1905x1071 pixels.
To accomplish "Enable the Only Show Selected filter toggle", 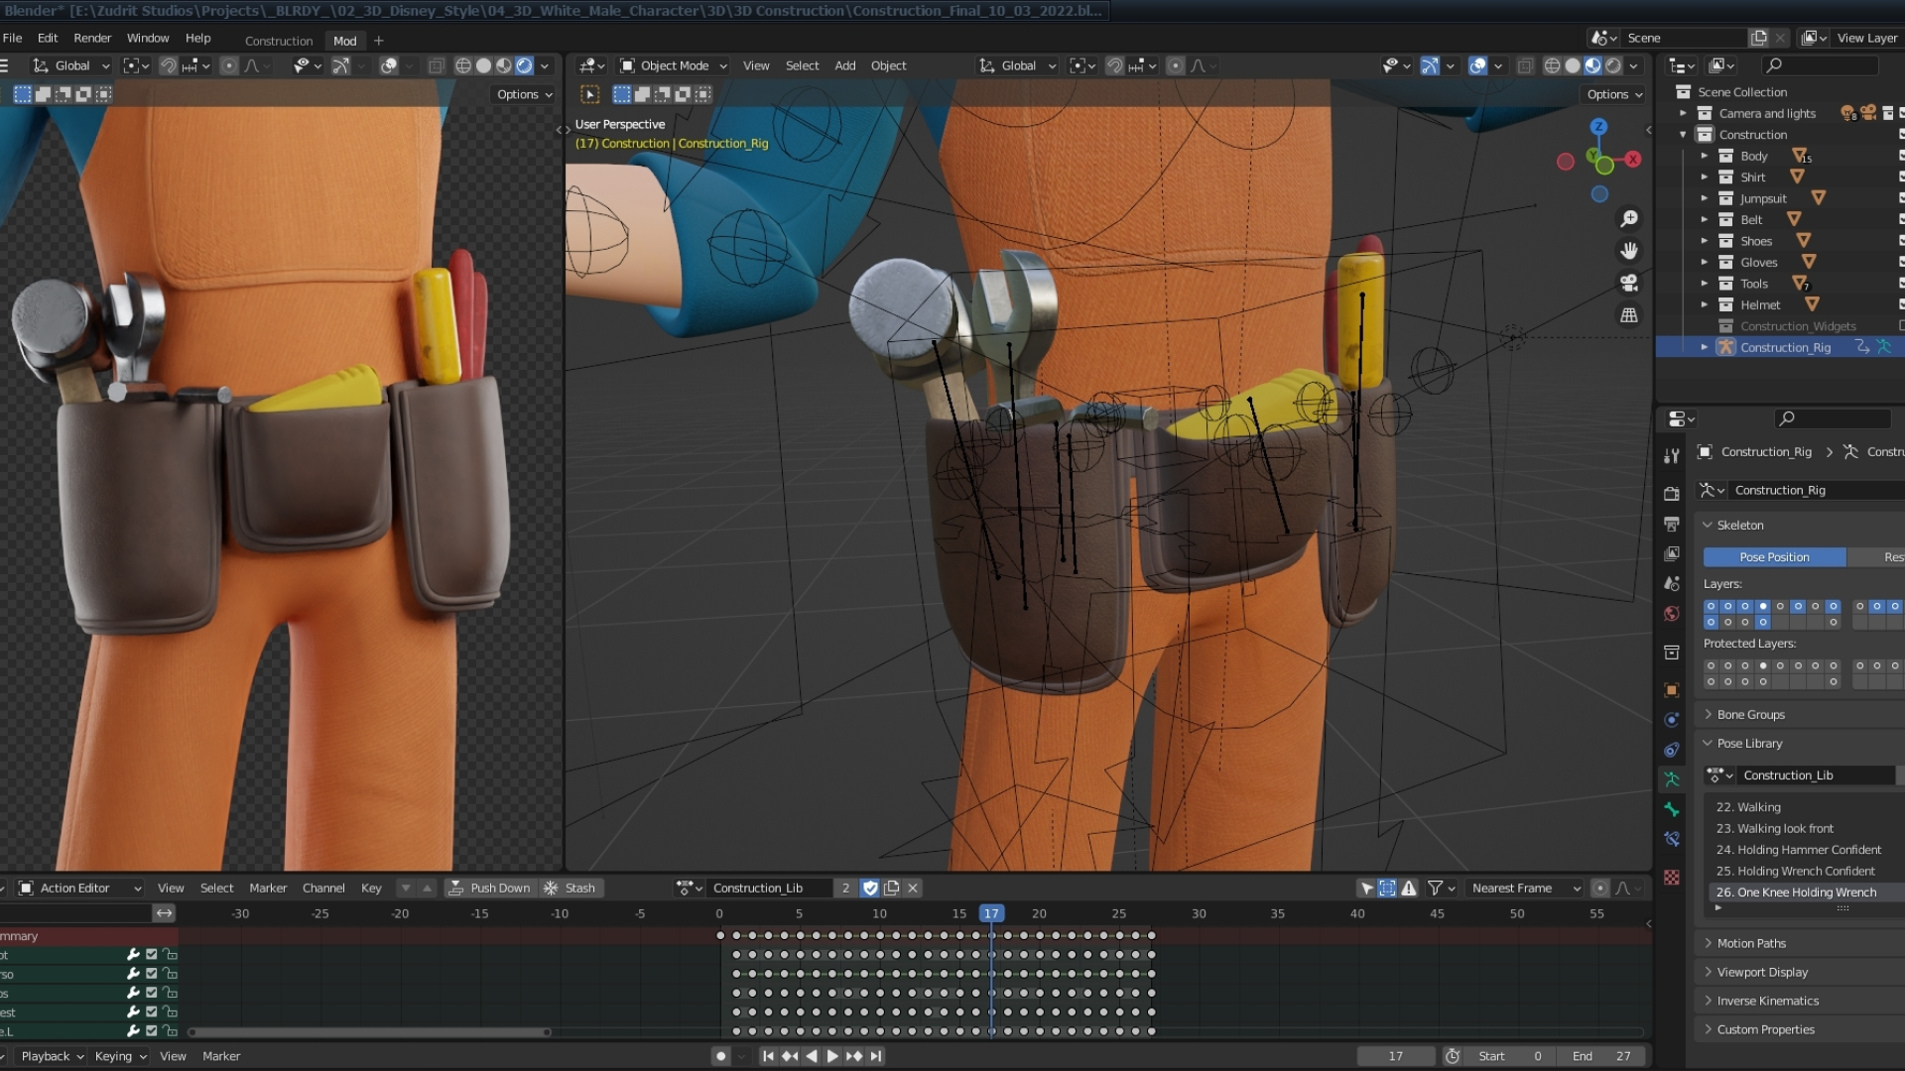I will (x=1367, y=888).
